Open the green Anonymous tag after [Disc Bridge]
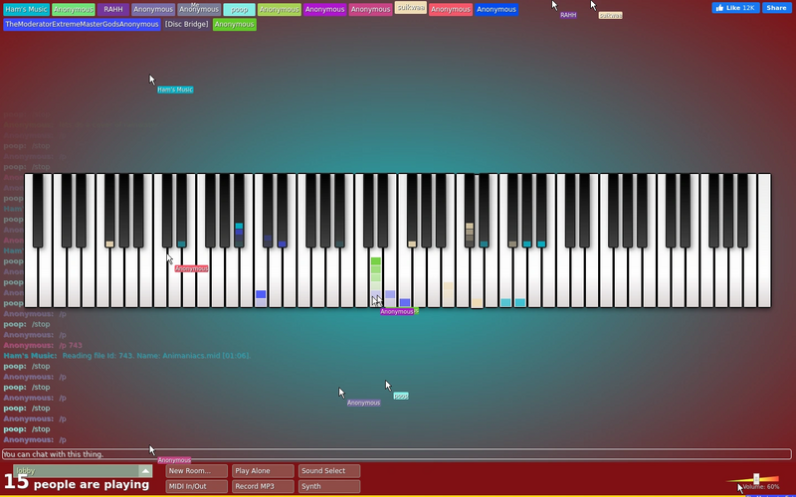The image size is (796, 497). [235, 24]
